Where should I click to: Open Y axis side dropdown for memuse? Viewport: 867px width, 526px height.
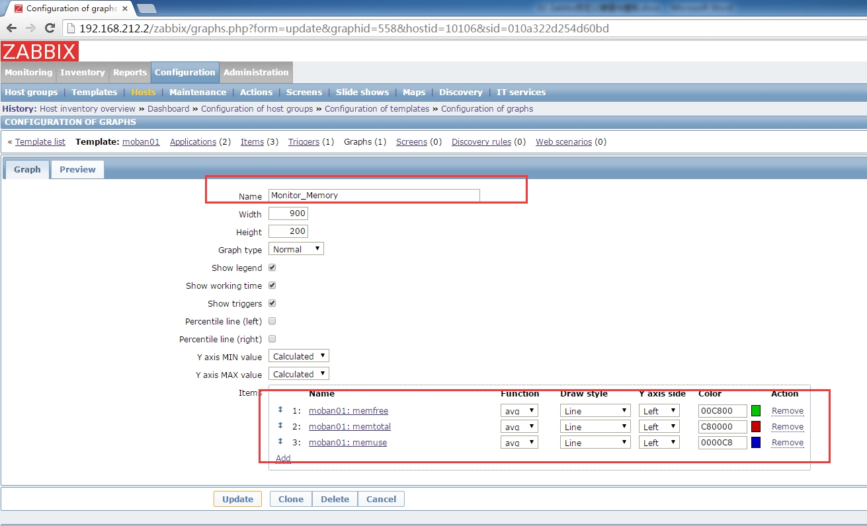coord(659,443)
